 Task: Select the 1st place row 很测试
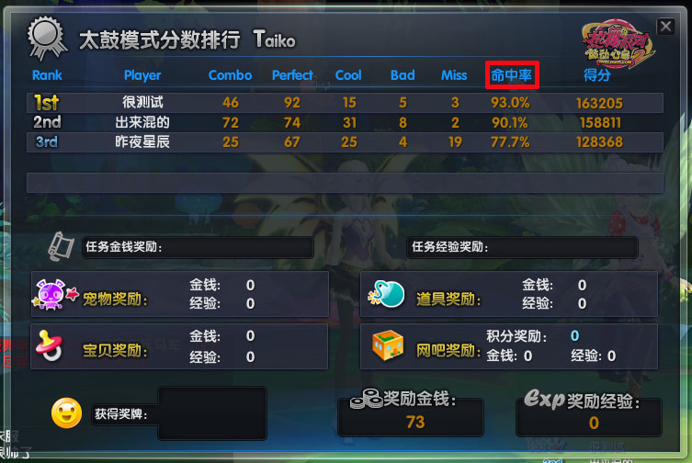[345, 103]
